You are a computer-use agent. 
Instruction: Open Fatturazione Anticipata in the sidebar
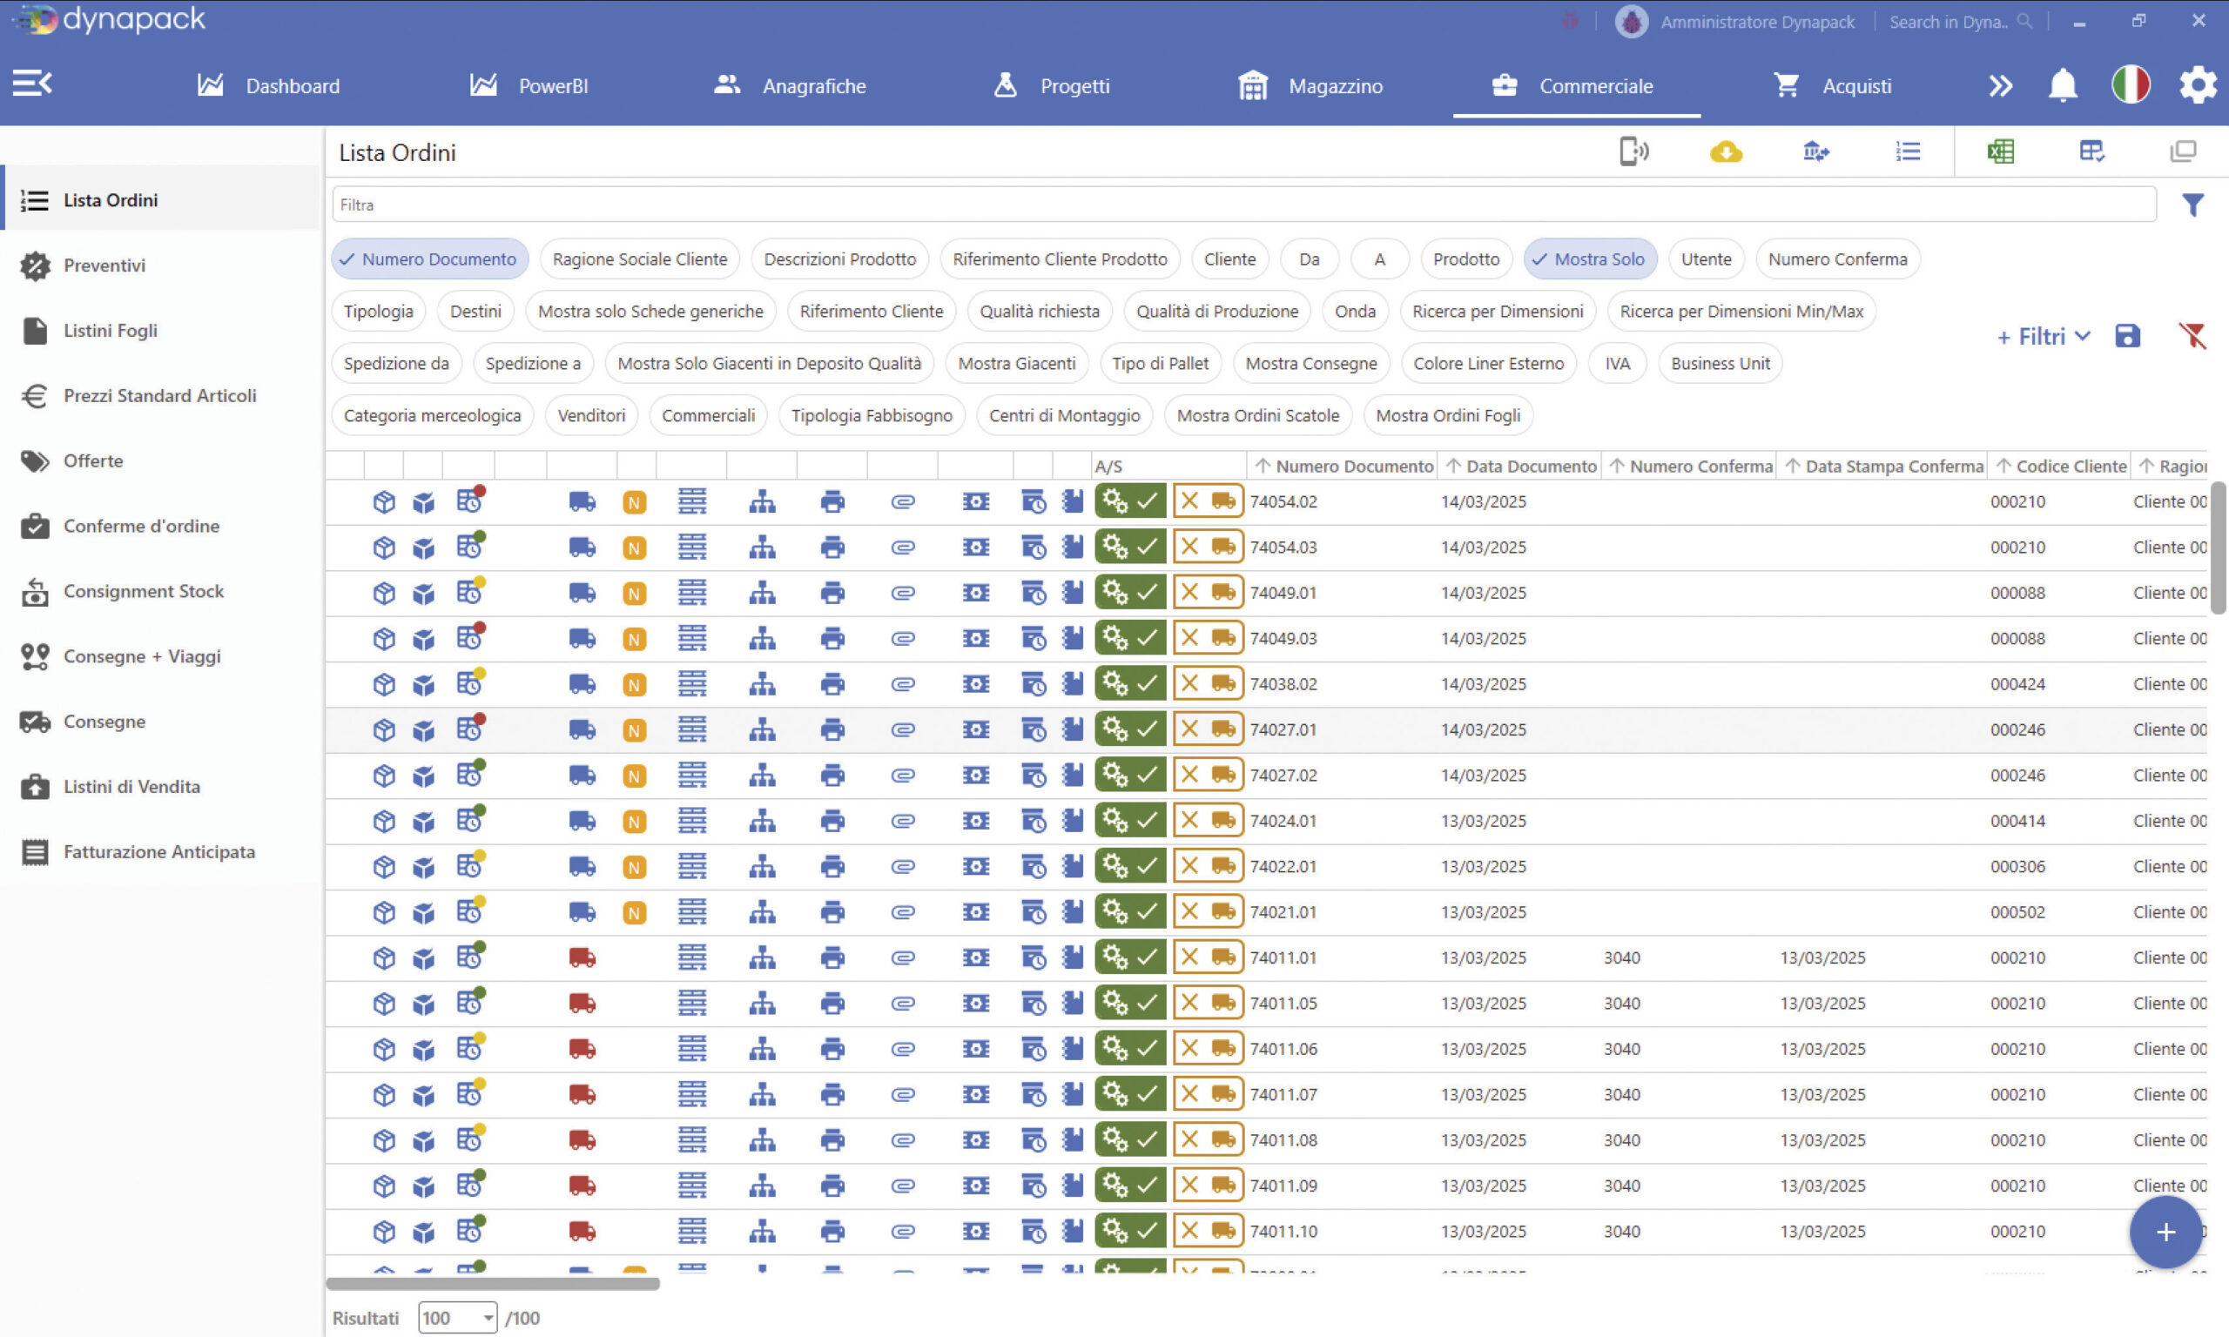(161, 851)
